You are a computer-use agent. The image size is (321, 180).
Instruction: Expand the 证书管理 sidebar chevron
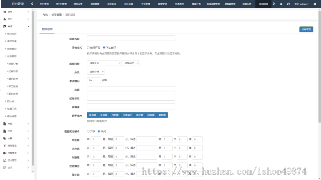click(28, 160)
